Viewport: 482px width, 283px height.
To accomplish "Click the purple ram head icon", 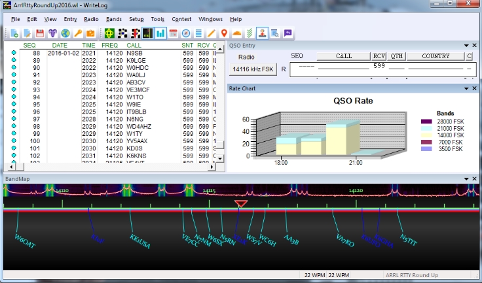I will 52,33.
